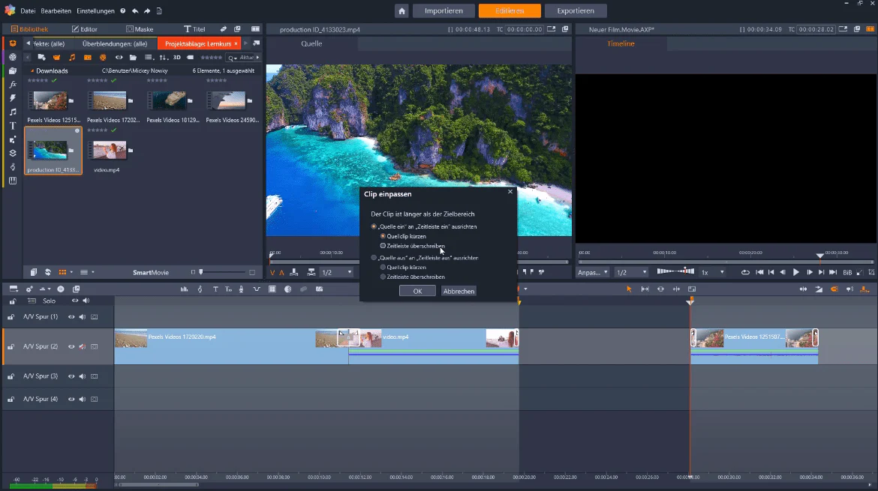Select the video.mp4 library thumbnail

click(x=110, y=151)
